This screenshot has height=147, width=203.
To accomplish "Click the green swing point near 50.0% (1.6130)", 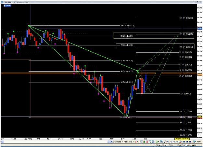I will pos(138,71).
